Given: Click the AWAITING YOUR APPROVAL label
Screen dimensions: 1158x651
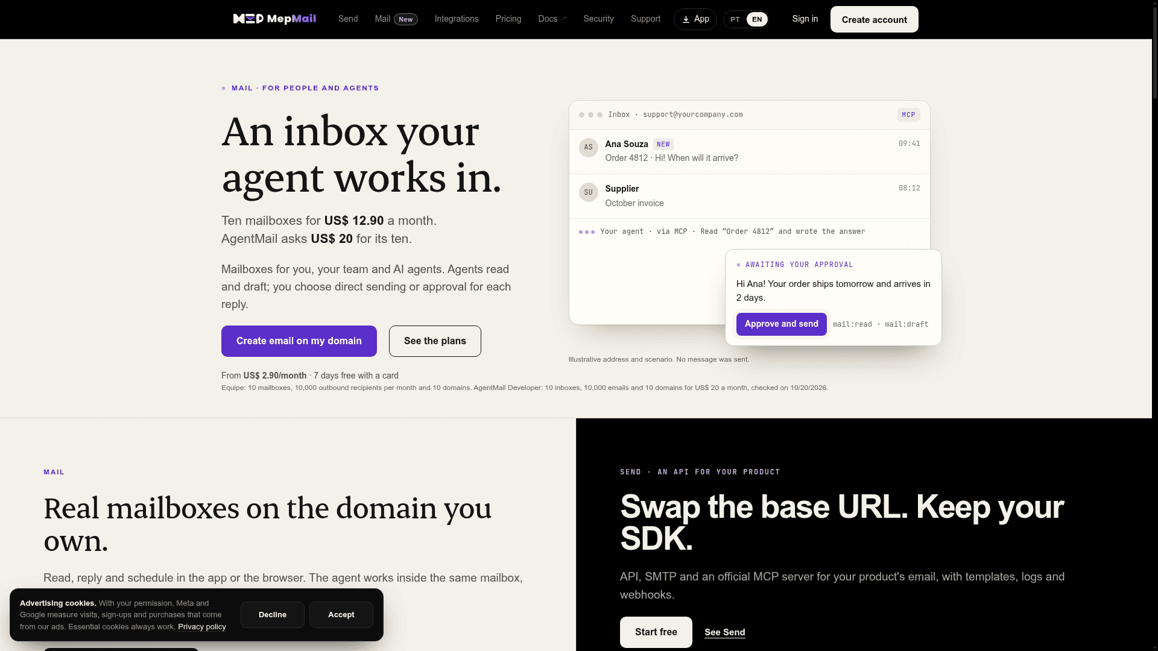Looking at the screenshot, I should pyautogui.click(x=799, y=265).
